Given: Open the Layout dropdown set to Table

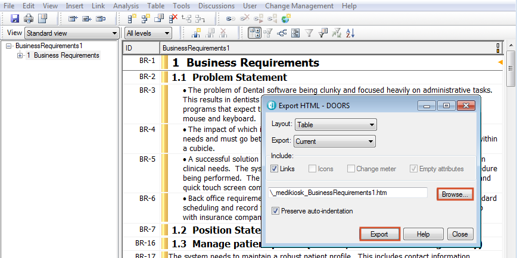Looking at the screenshot, I should 336,125.
